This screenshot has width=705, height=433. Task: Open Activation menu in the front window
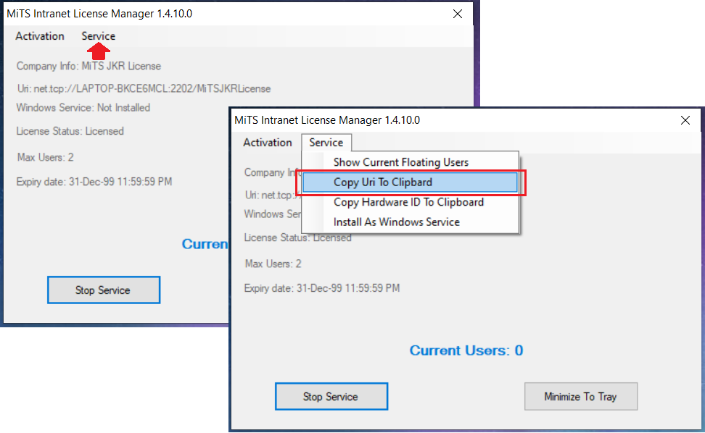tap(268, 143)
